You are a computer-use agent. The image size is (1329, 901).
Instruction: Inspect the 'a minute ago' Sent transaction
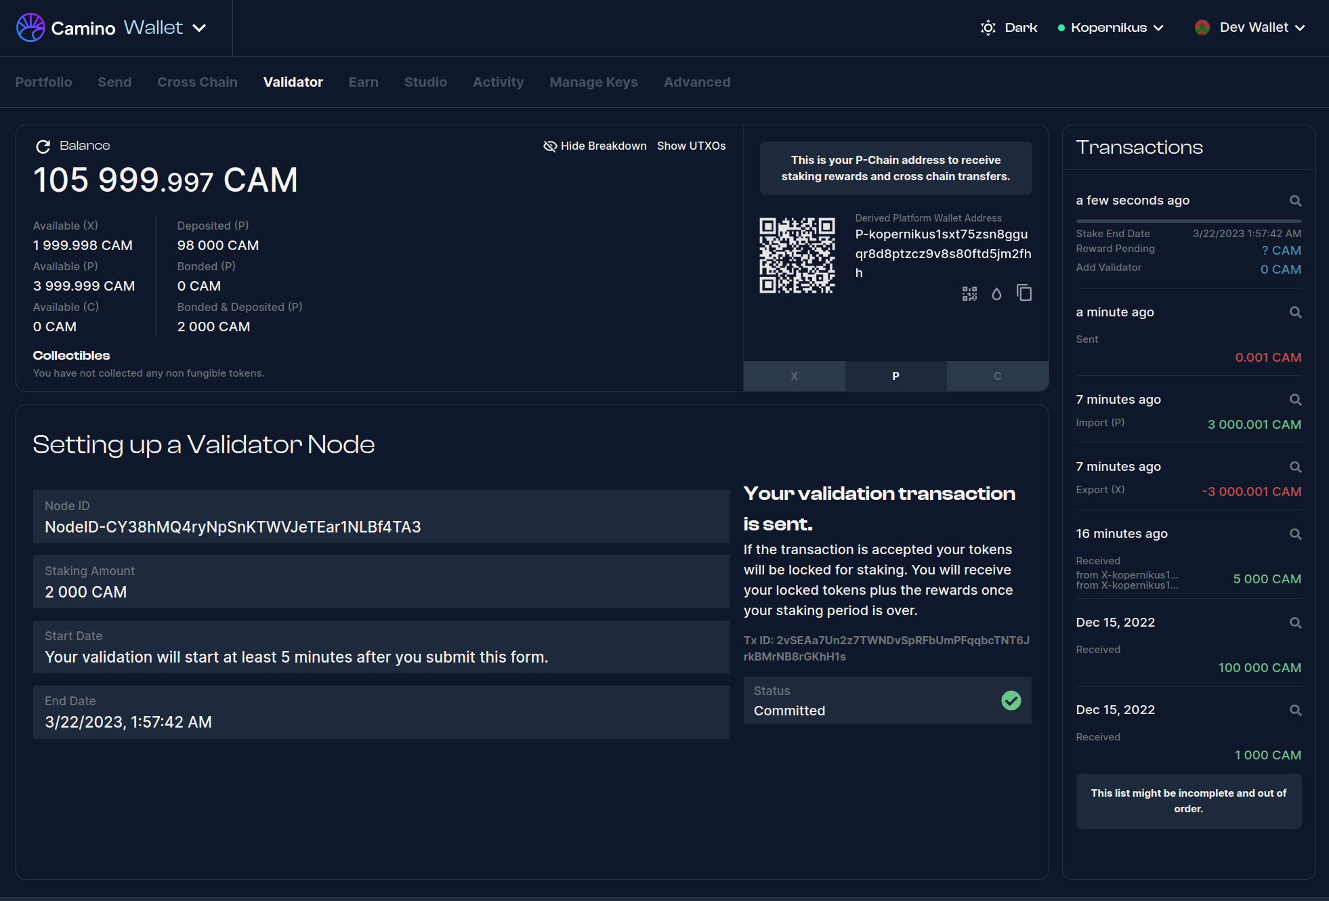(1295, 312)
